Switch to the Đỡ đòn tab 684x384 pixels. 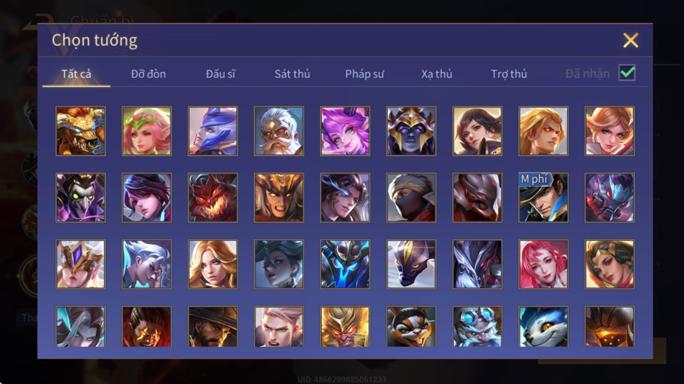(x=148, y=74)
